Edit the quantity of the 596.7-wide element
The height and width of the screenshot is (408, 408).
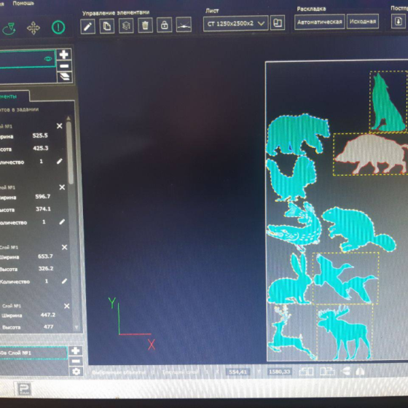point(62,221)
